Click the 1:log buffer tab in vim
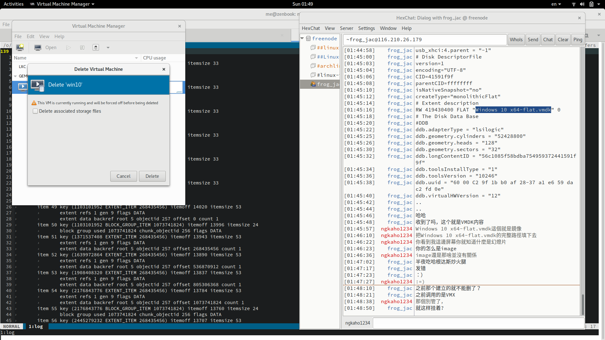This screenshot has height=340, width=605. [x=36, y=326]
